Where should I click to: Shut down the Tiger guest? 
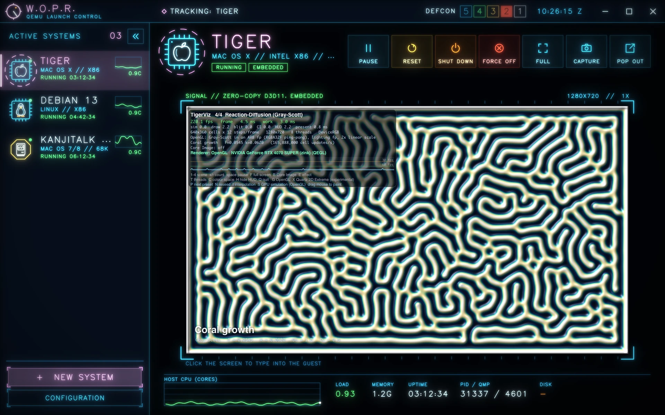pos(455,52)
